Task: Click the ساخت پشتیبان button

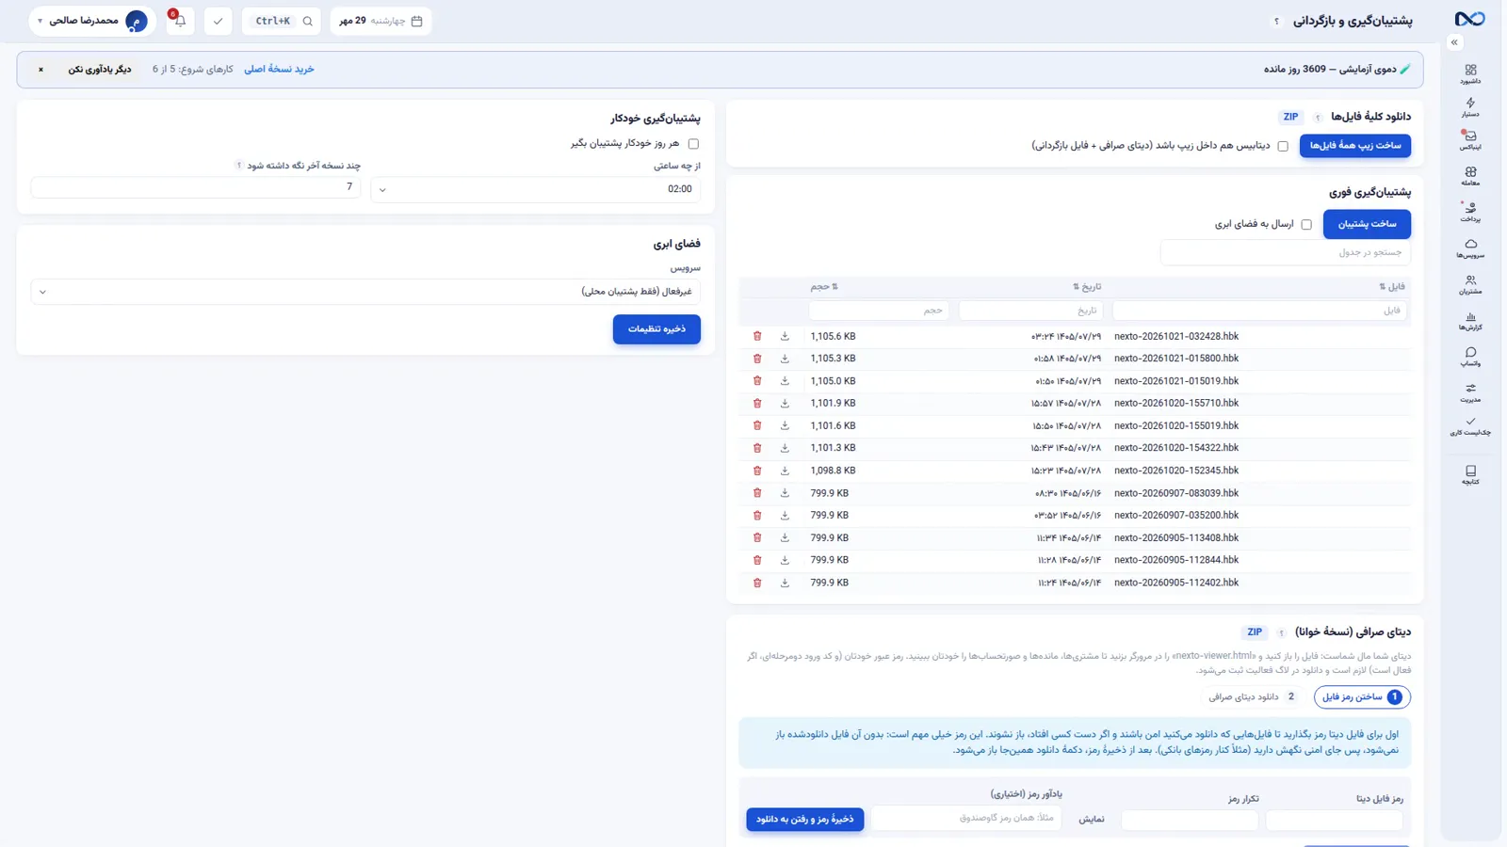Action: [x=1367, y=224]
